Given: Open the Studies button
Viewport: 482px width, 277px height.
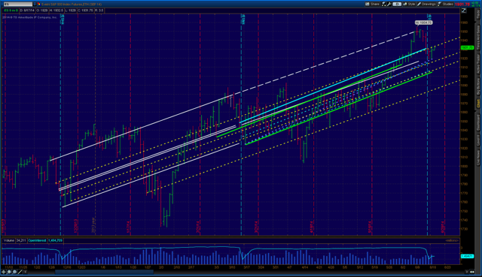Looking at the screenshot, I should pyautogui.click(x=445, y=4).
